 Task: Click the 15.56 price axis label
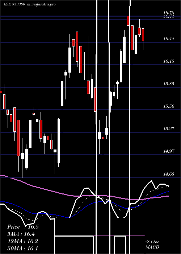169,106
